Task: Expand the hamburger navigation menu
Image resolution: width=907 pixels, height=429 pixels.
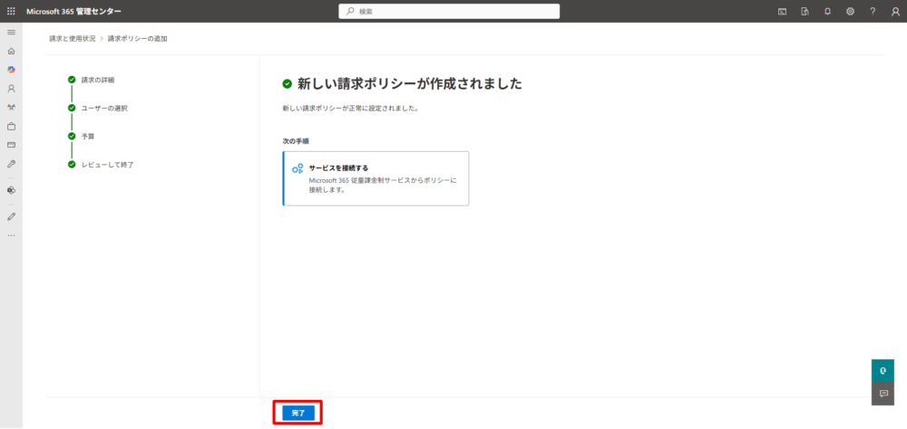Action: pyautogui.click(x=11, y=33)
